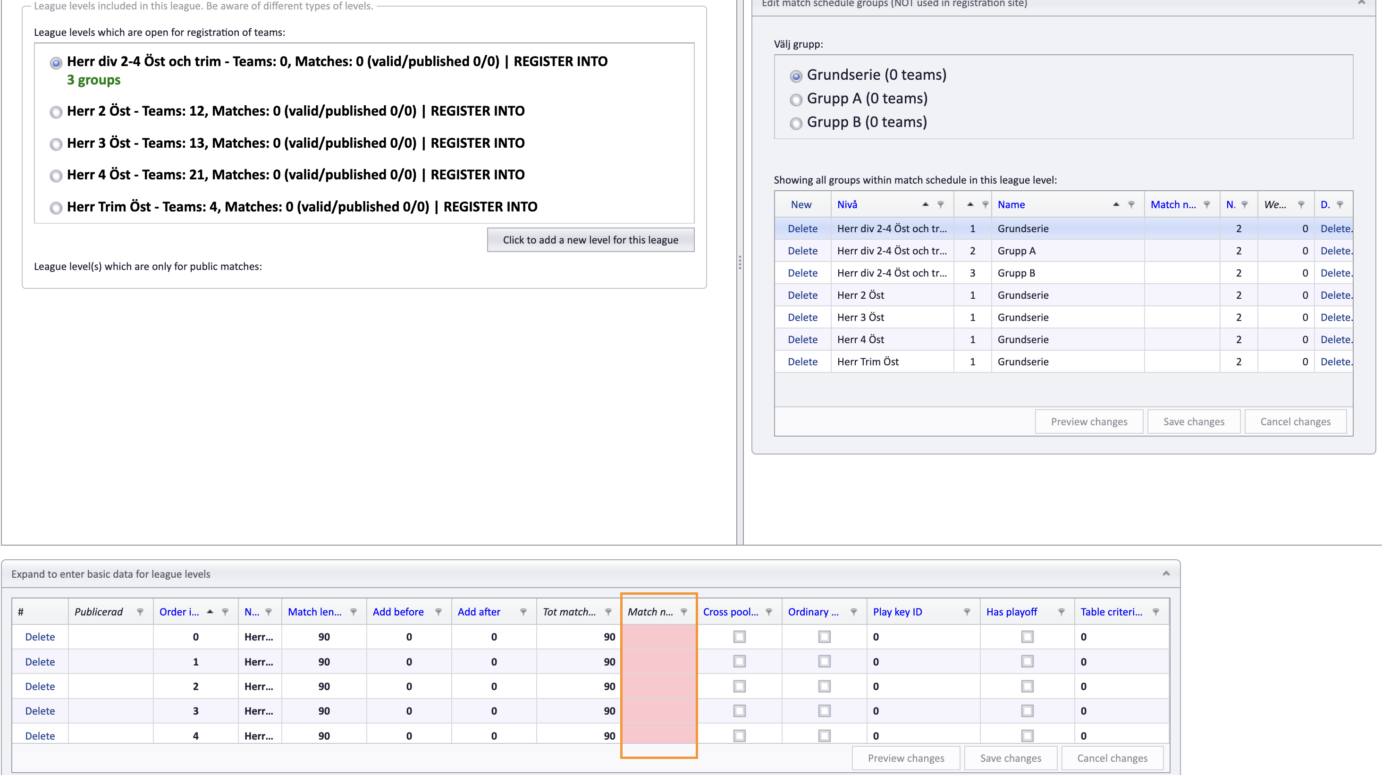The width and height of the screenshot is (1382, 775).
Task: Open filter icon on Order i... column
Action: point(225,612)
